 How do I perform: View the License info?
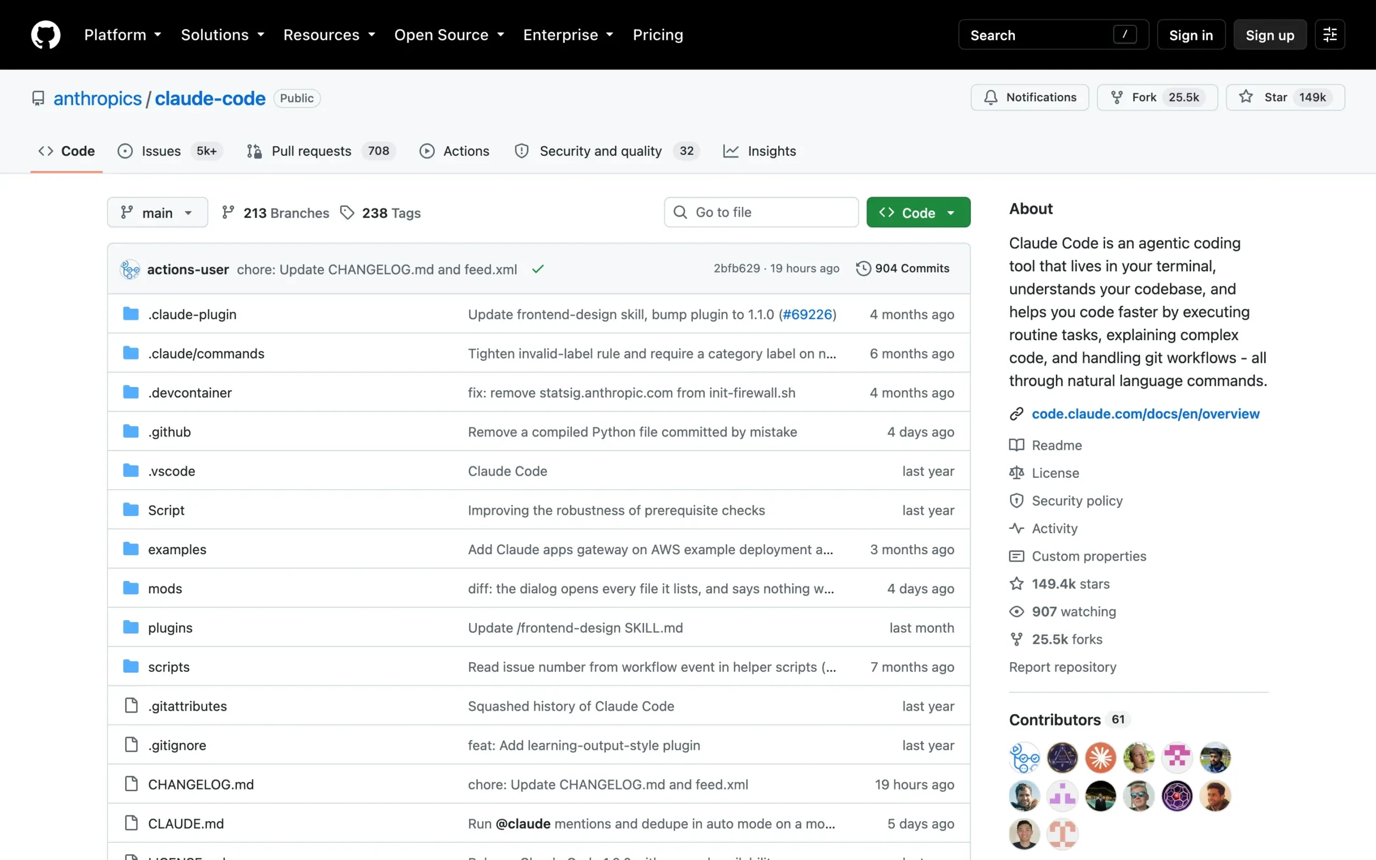[1044, 473]
